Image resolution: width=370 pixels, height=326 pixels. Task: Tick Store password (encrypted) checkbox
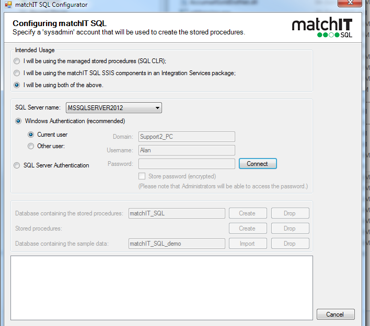pyautogui.click(x=142, y=176)
